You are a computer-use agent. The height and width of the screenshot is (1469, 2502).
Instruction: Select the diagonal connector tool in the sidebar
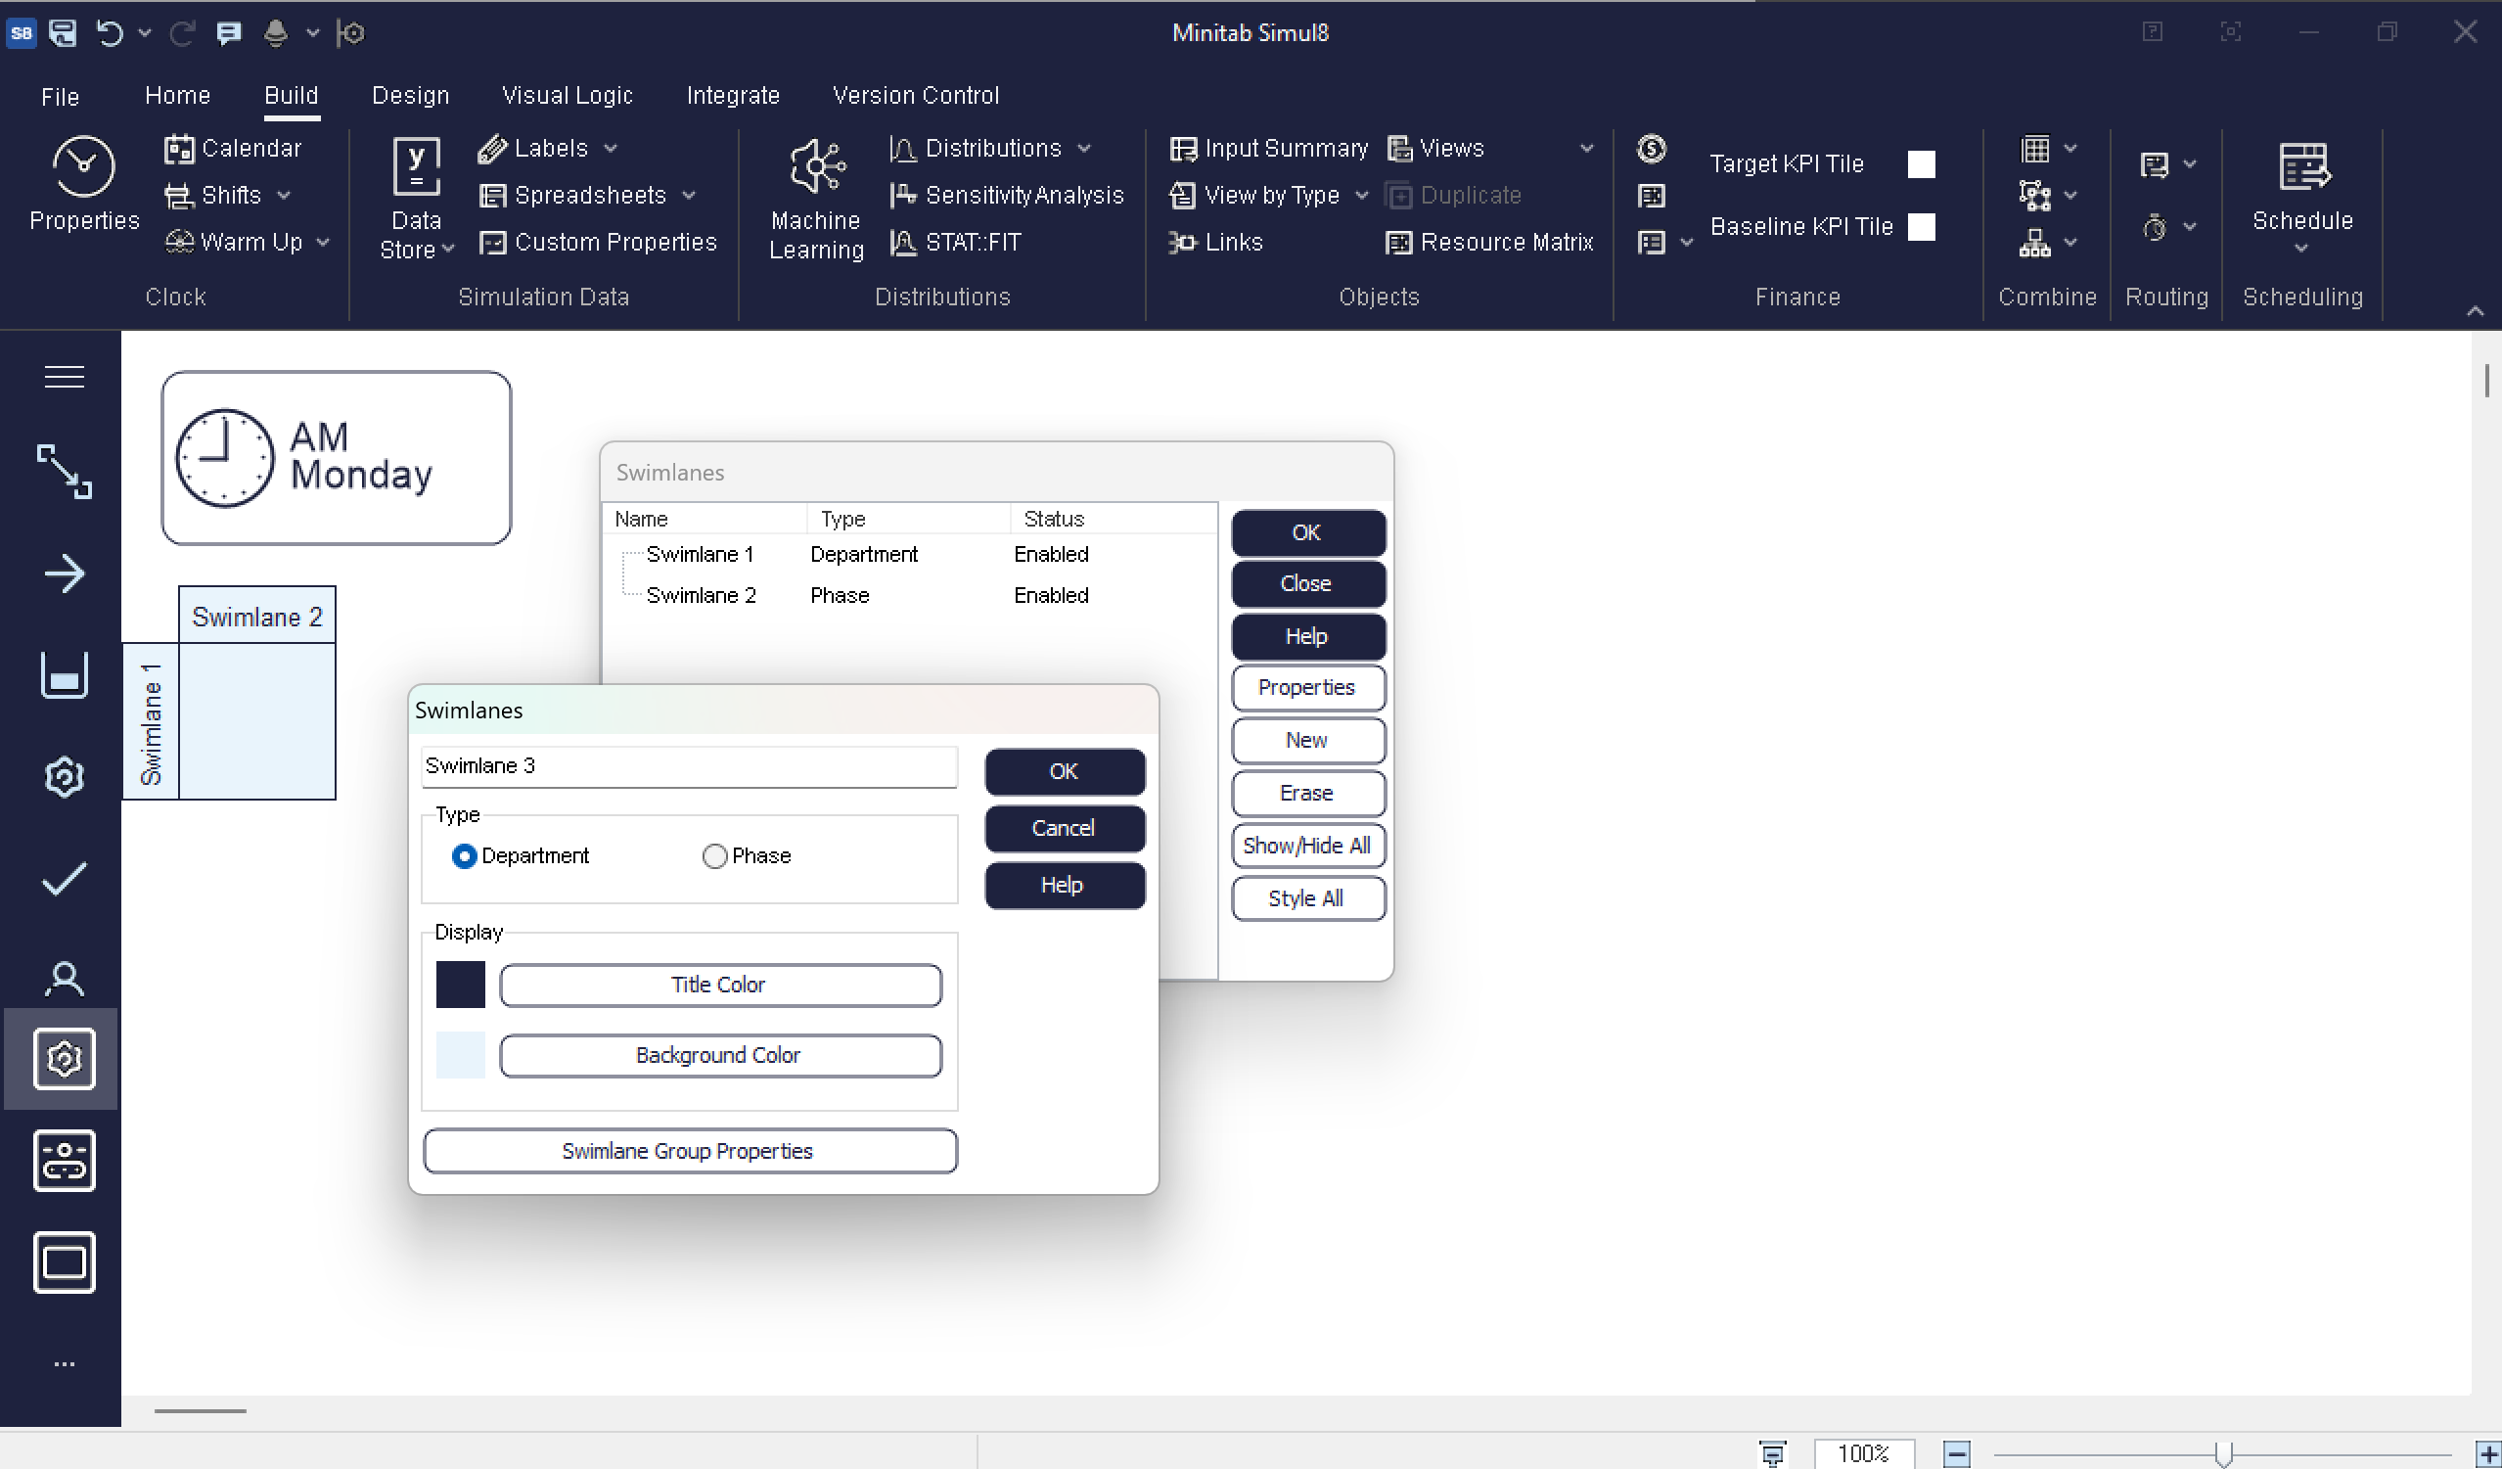pos(65,471)
